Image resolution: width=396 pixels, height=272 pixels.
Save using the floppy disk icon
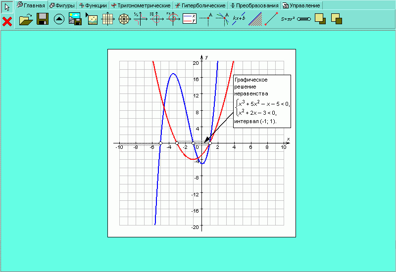43,19
